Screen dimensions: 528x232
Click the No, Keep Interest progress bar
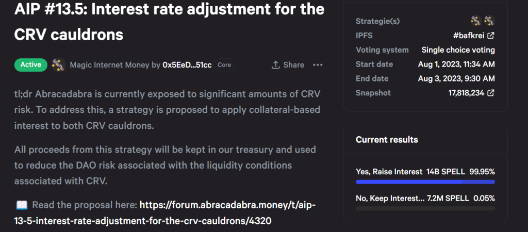click(425, 208)
